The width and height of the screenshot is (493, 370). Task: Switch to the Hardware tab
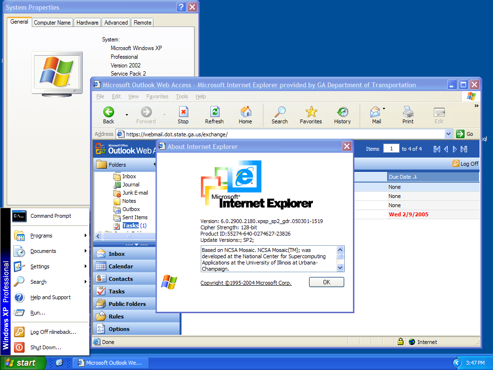click(87, 23)
